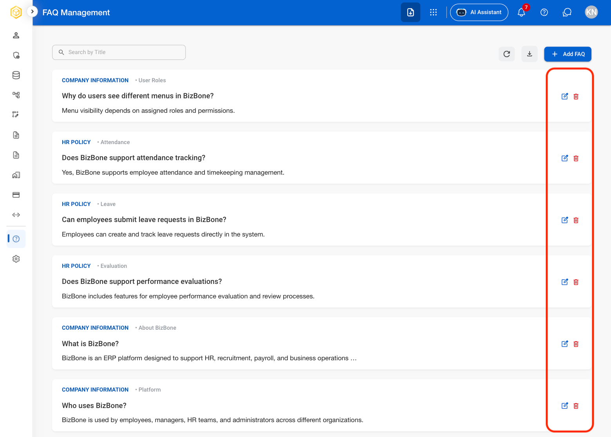Edit the 'Who uses BizBone?' FAQ
This screenshot has width=611, height=437.
[565, 406]
